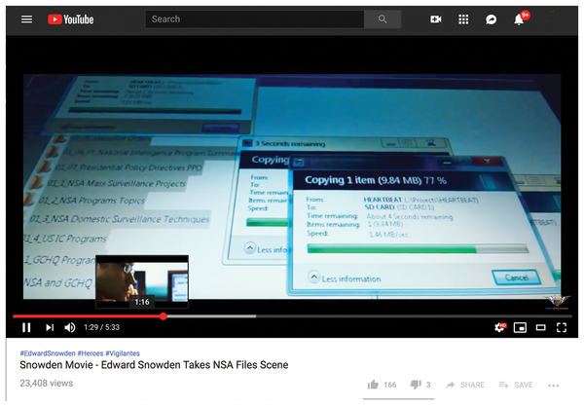Image resolution: width=584 pixels, height=407 pixels.
Task: Open the video settings gear
Action: 500,327
